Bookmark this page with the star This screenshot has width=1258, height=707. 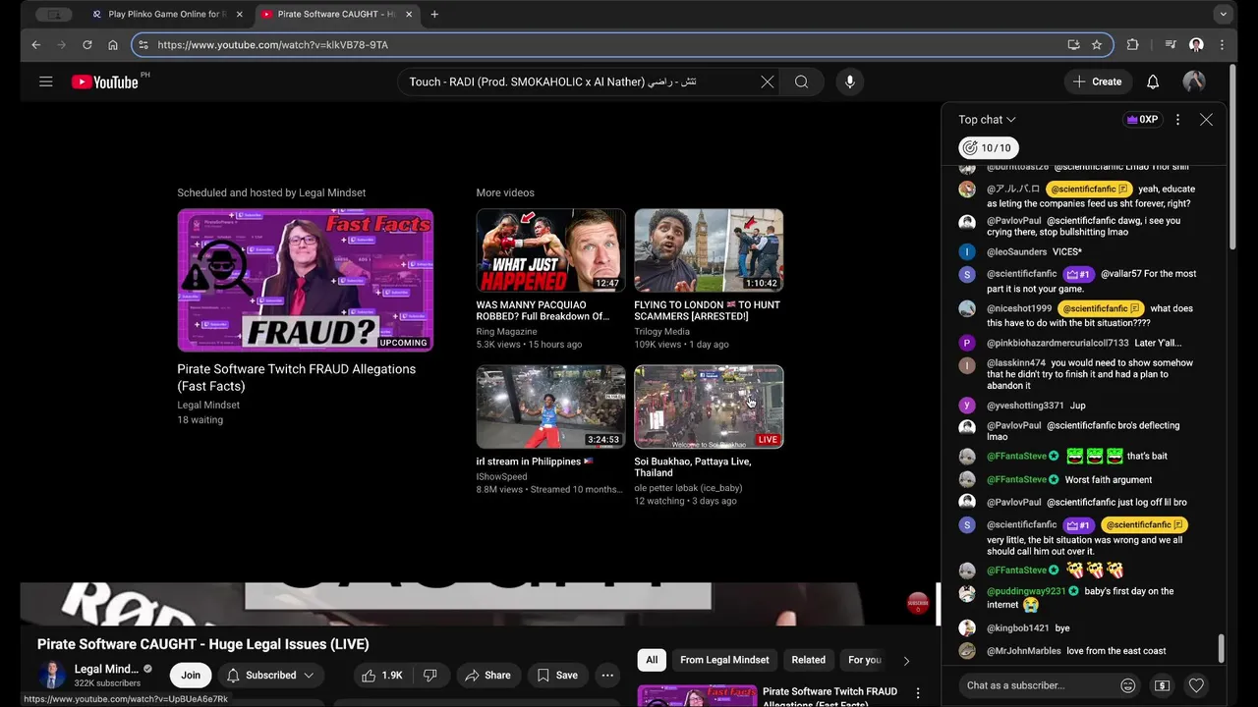pos(1097,45)
